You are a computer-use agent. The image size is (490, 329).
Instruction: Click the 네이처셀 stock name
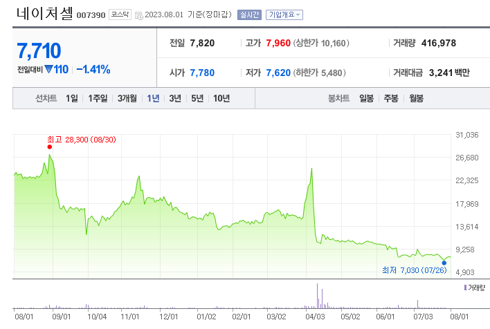[44, 14]
